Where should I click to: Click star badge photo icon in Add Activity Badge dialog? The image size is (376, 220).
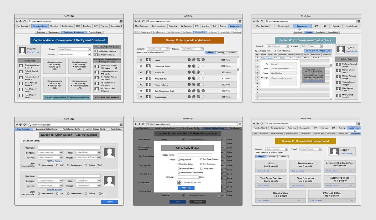pyautogui.click(x=179, y=182)
